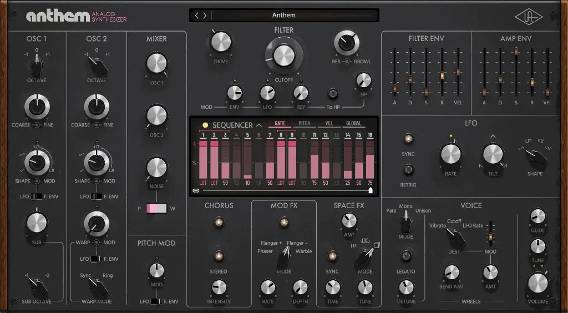Click the OSC 2 Warp knob
This screenshot has height=313, width=568.
coord(97,224)
